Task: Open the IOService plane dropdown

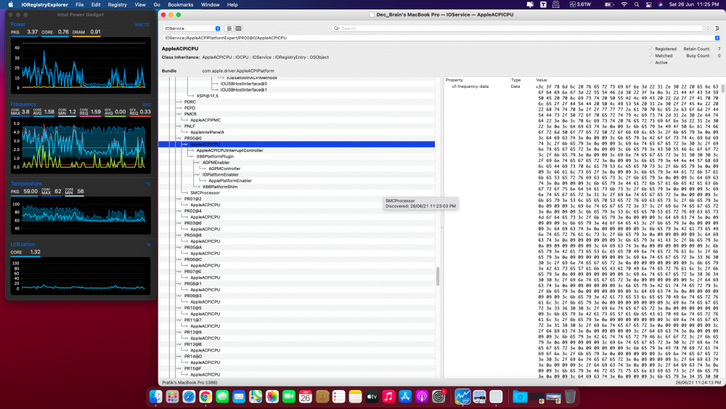Action: click(x=192, y=28)
